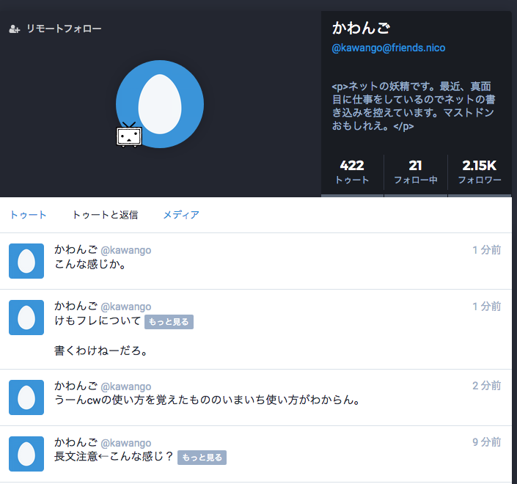Open the 9 分前 timestamp link
The width and height of the screenshot is (517, 484).
tap(486, 442)
